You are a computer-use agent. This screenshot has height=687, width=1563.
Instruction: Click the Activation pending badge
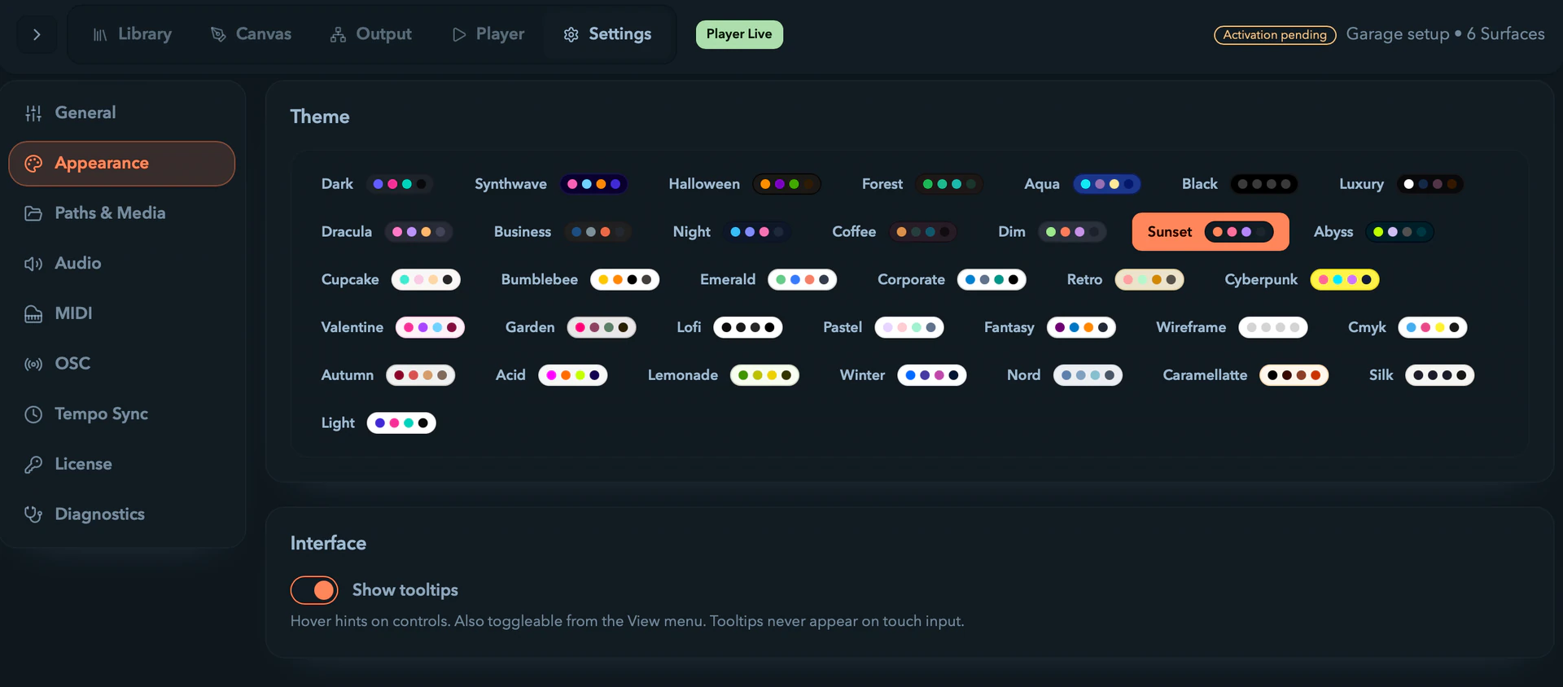coord(1275,35)
